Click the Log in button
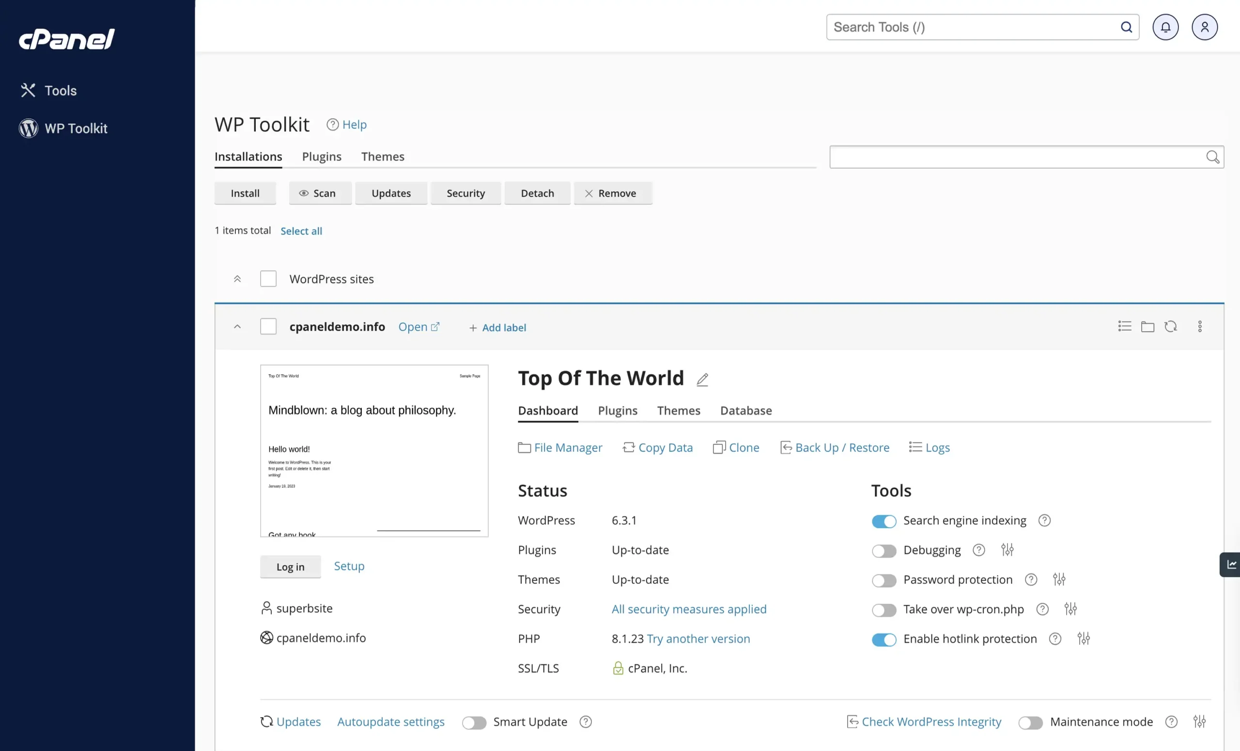 [290, 567]
